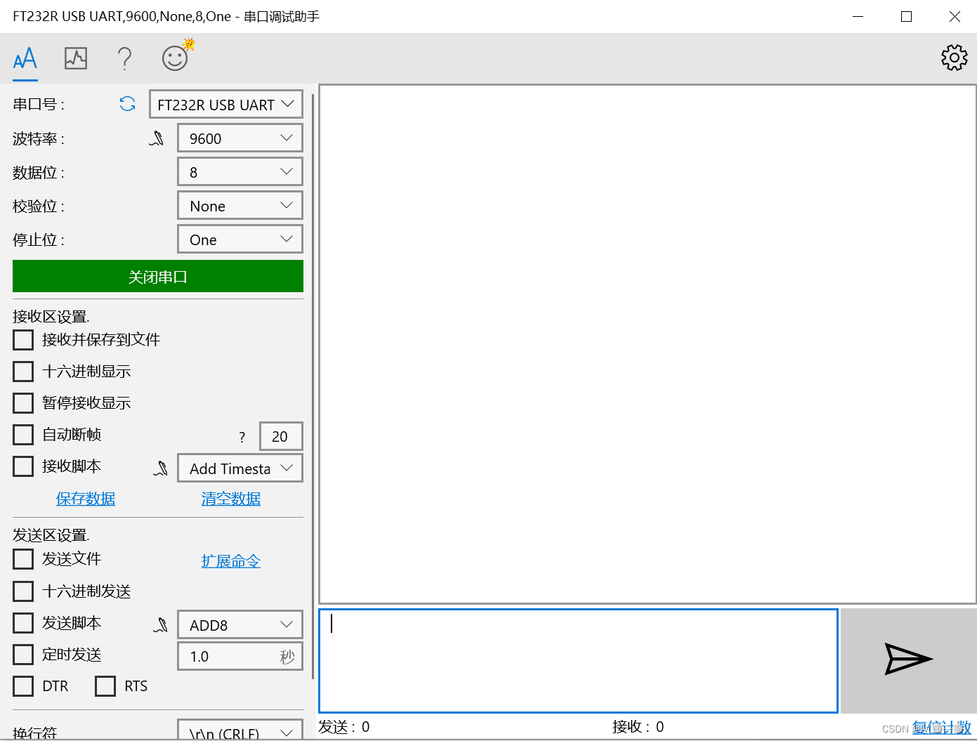Viewport: 977px width, 741px height.
Task: Maximize the serial assistant window
Action: point(906,16)
